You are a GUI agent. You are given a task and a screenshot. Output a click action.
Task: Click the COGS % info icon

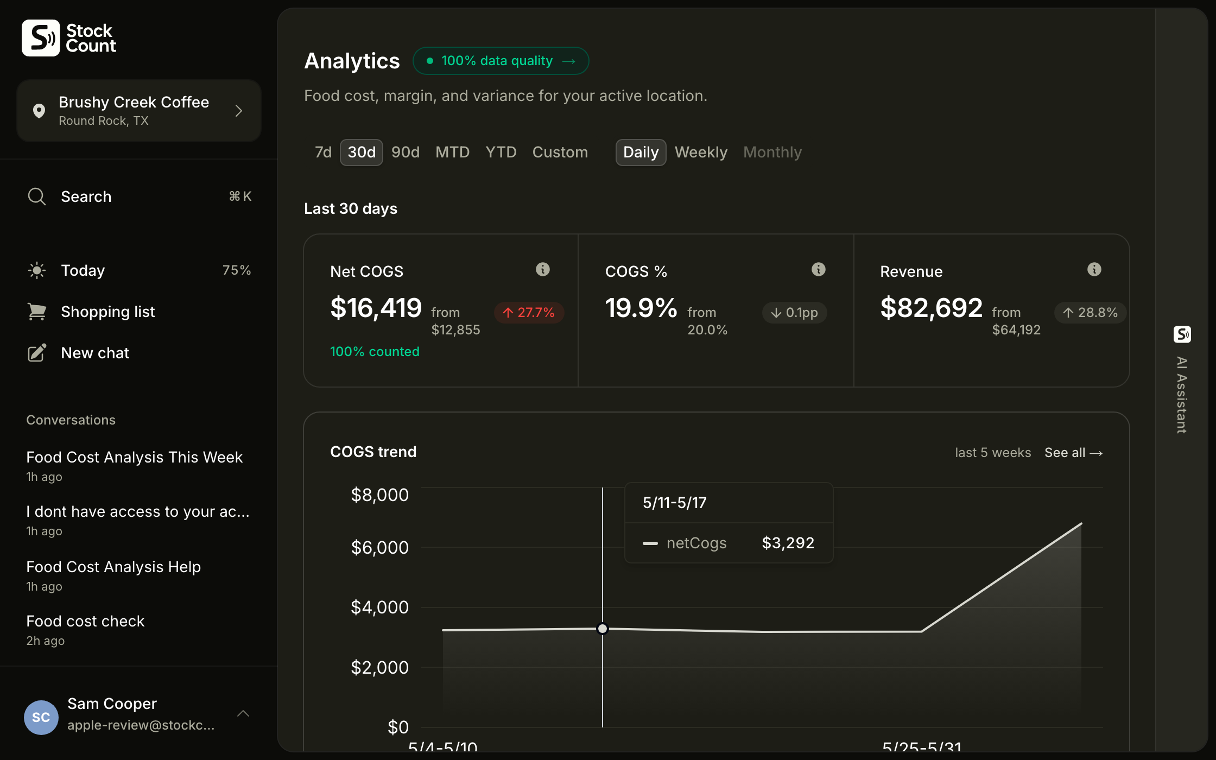819,269
